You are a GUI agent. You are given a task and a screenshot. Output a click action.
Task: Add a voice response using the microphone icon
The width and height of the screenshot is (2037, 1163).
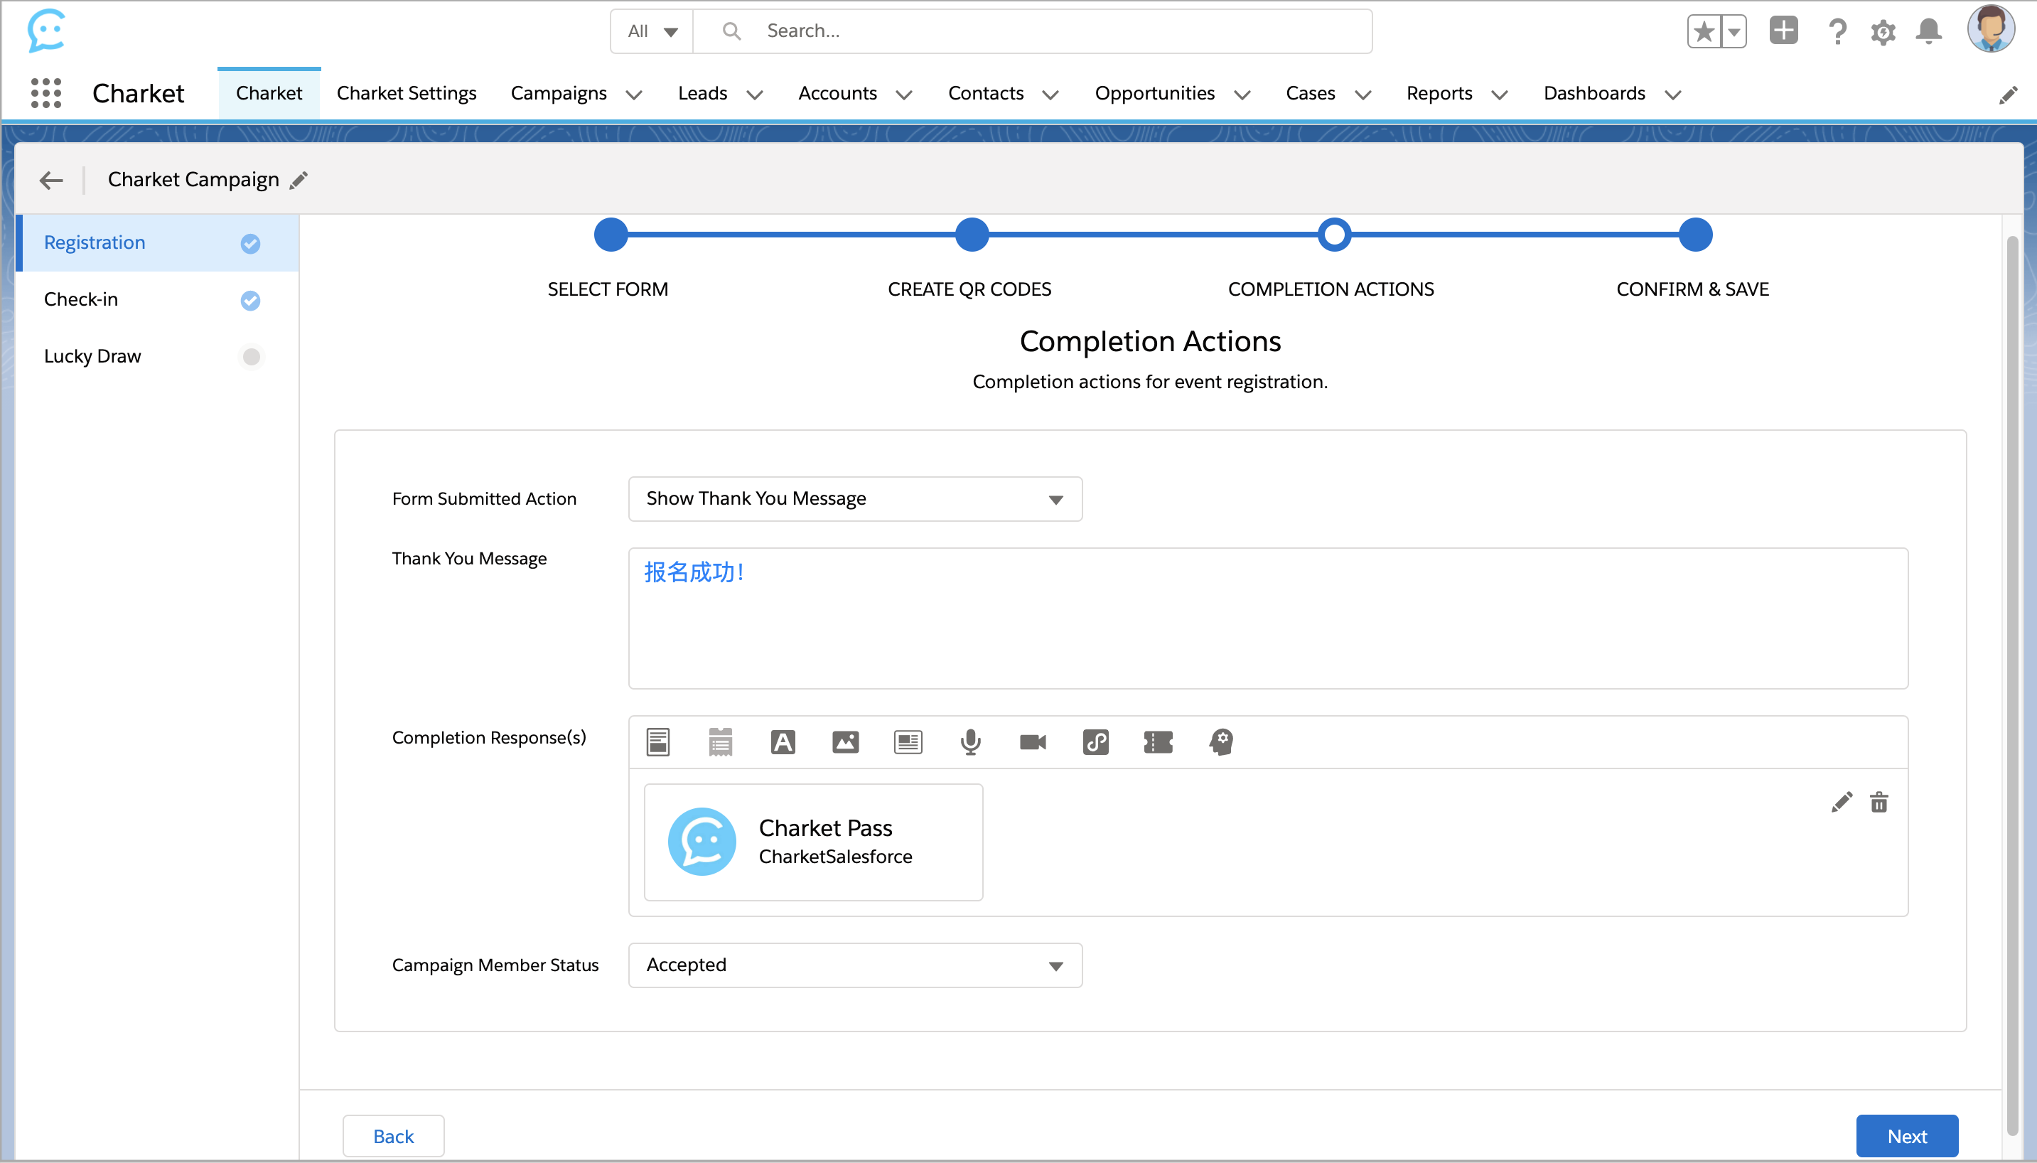(970, 742)
